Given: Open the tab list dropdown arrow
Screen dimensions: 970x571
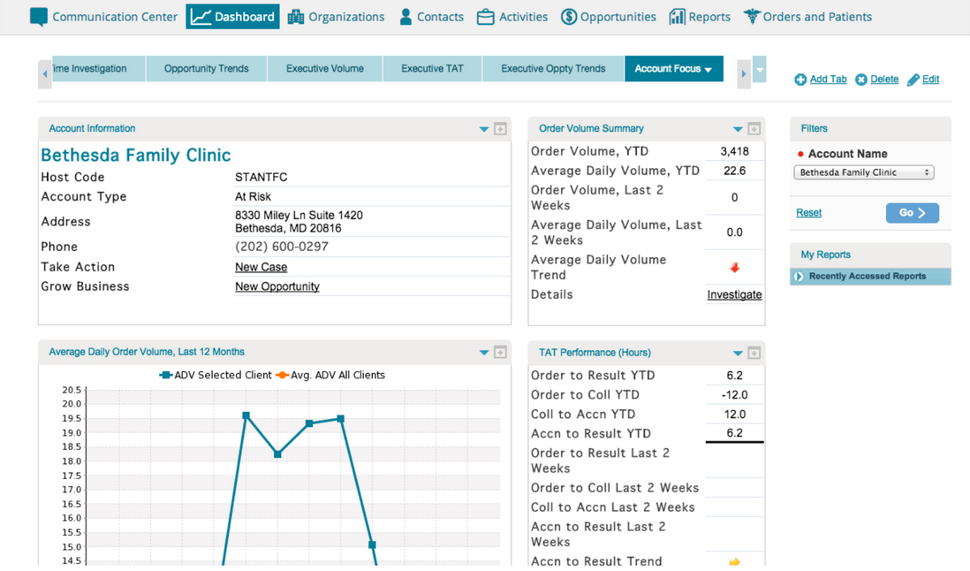Looking at the screenshot, I should [x=760, y=70].
